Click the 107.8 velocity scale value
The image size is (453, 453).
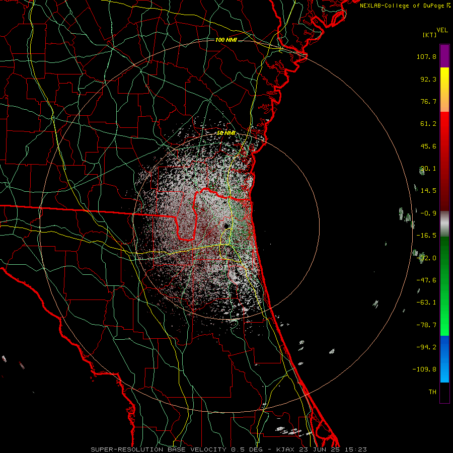(426, 56)
